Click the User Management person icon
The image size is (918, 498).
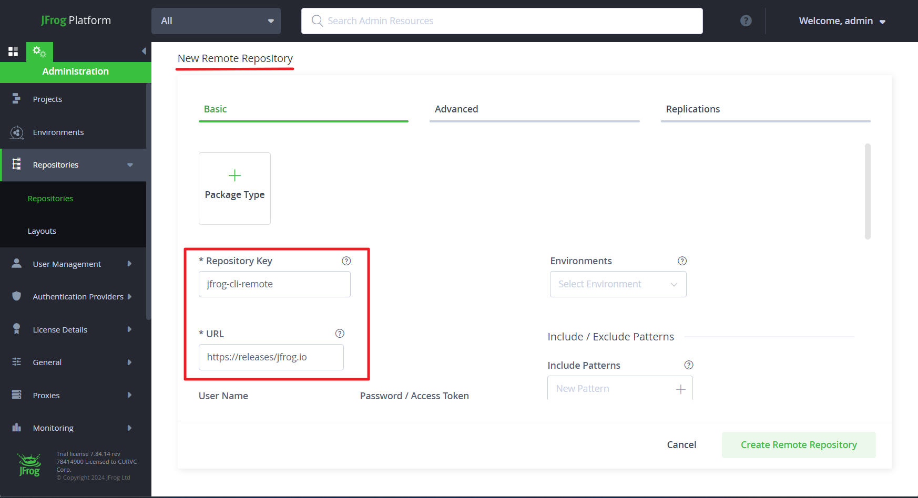point(17,264)
